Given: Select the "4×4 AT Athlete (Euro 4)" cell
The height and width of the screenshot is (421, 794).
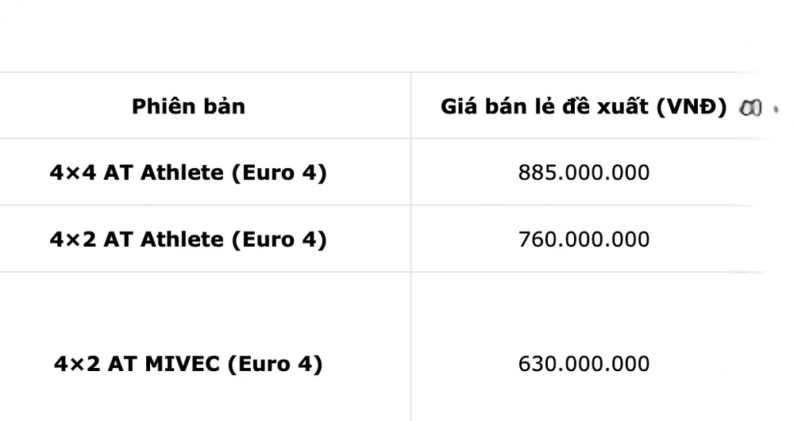Looking at the screenshot, I should [x=188, y=172].
